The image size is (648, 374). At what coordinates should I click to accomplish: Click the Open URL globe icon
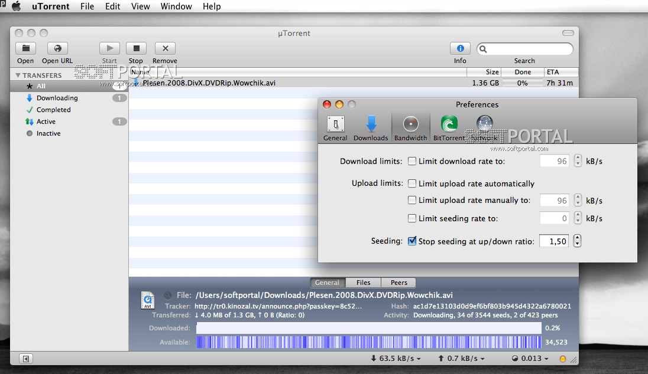click(x=57, y=48)
